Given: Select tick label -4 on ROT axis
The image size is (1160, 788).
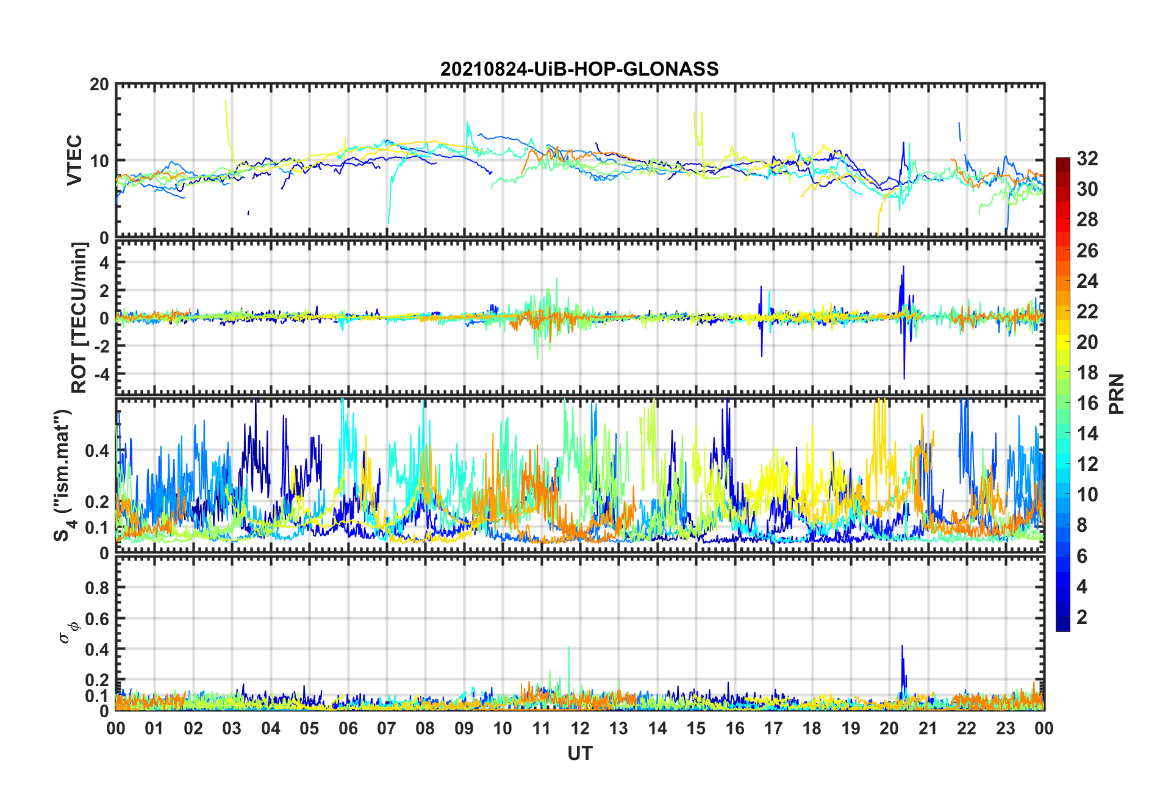Looking at the screenshot, I should 101,373.
